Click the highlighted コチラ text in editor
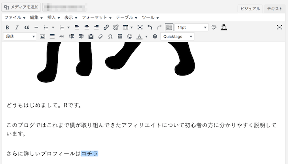Screen dimensions: 288x164 coord(89,153)
